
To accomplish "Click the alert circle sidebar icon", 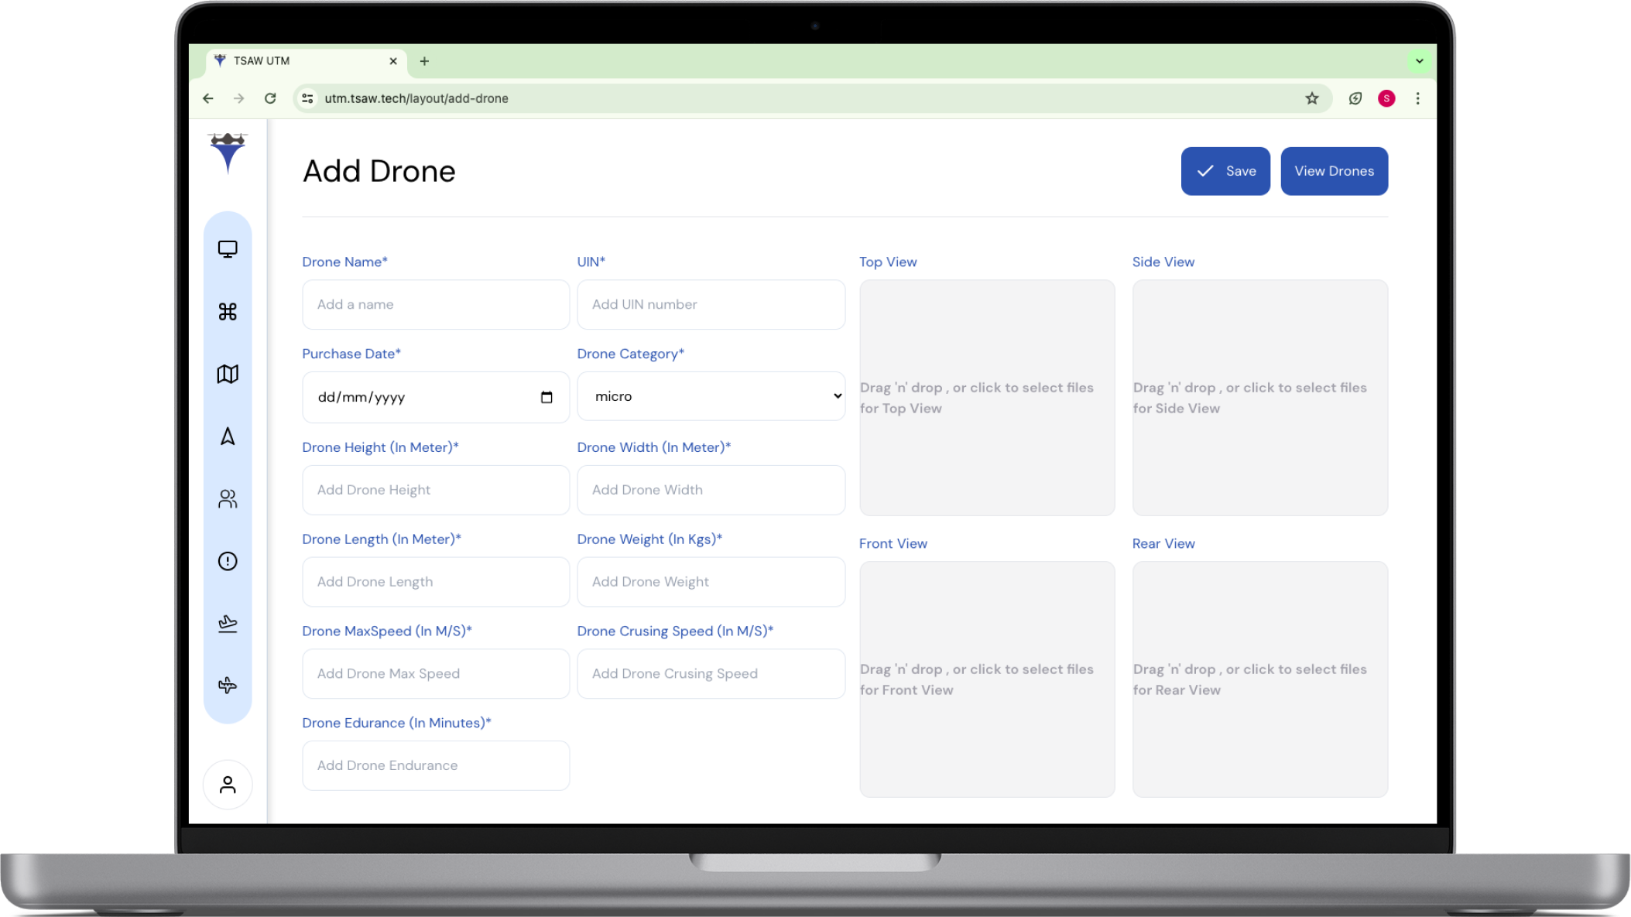I will tap(228, 561).
